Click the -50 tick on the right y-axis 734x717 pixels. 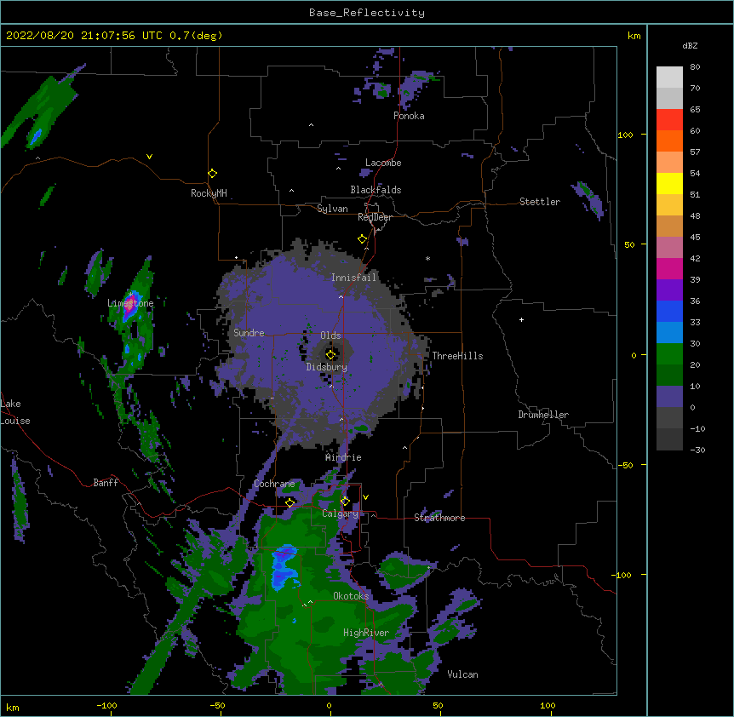(x=627, y=465)
